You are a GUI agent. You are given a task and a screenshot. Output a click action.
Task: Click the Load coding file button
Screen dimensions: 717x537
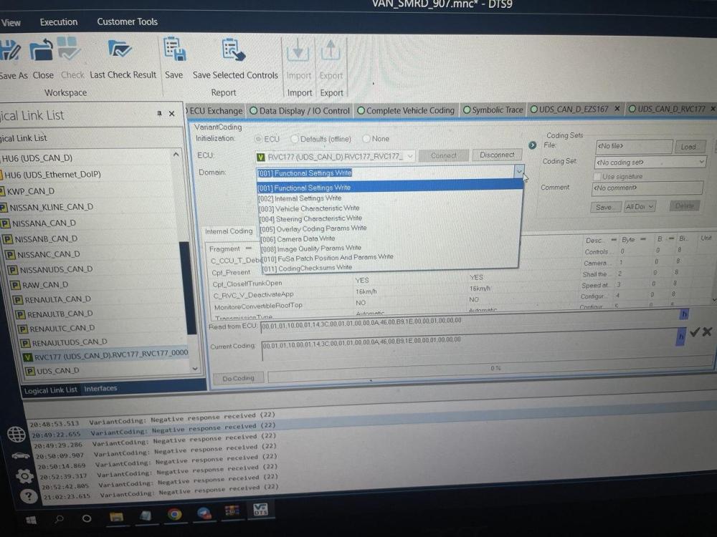click(x=688, y=147)
